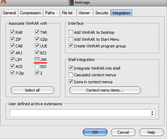Image resolution: width=167 pixels, height=139 pixels.
Task: Select the File list tab
Action: point(68,13)
